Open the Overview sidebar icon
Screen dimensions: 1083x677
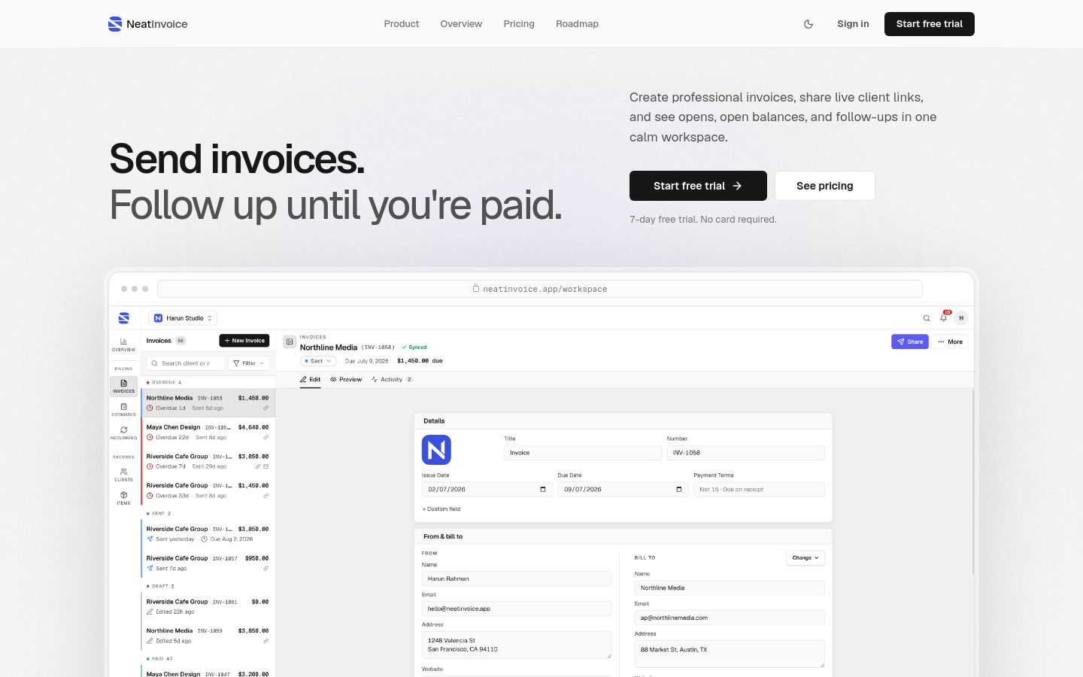coord(123,345)
